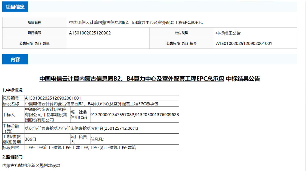The width and height of the screenshot is (306, 171).
Task: Click the 2.监督部门 subheading
Action: coord(12,157)
